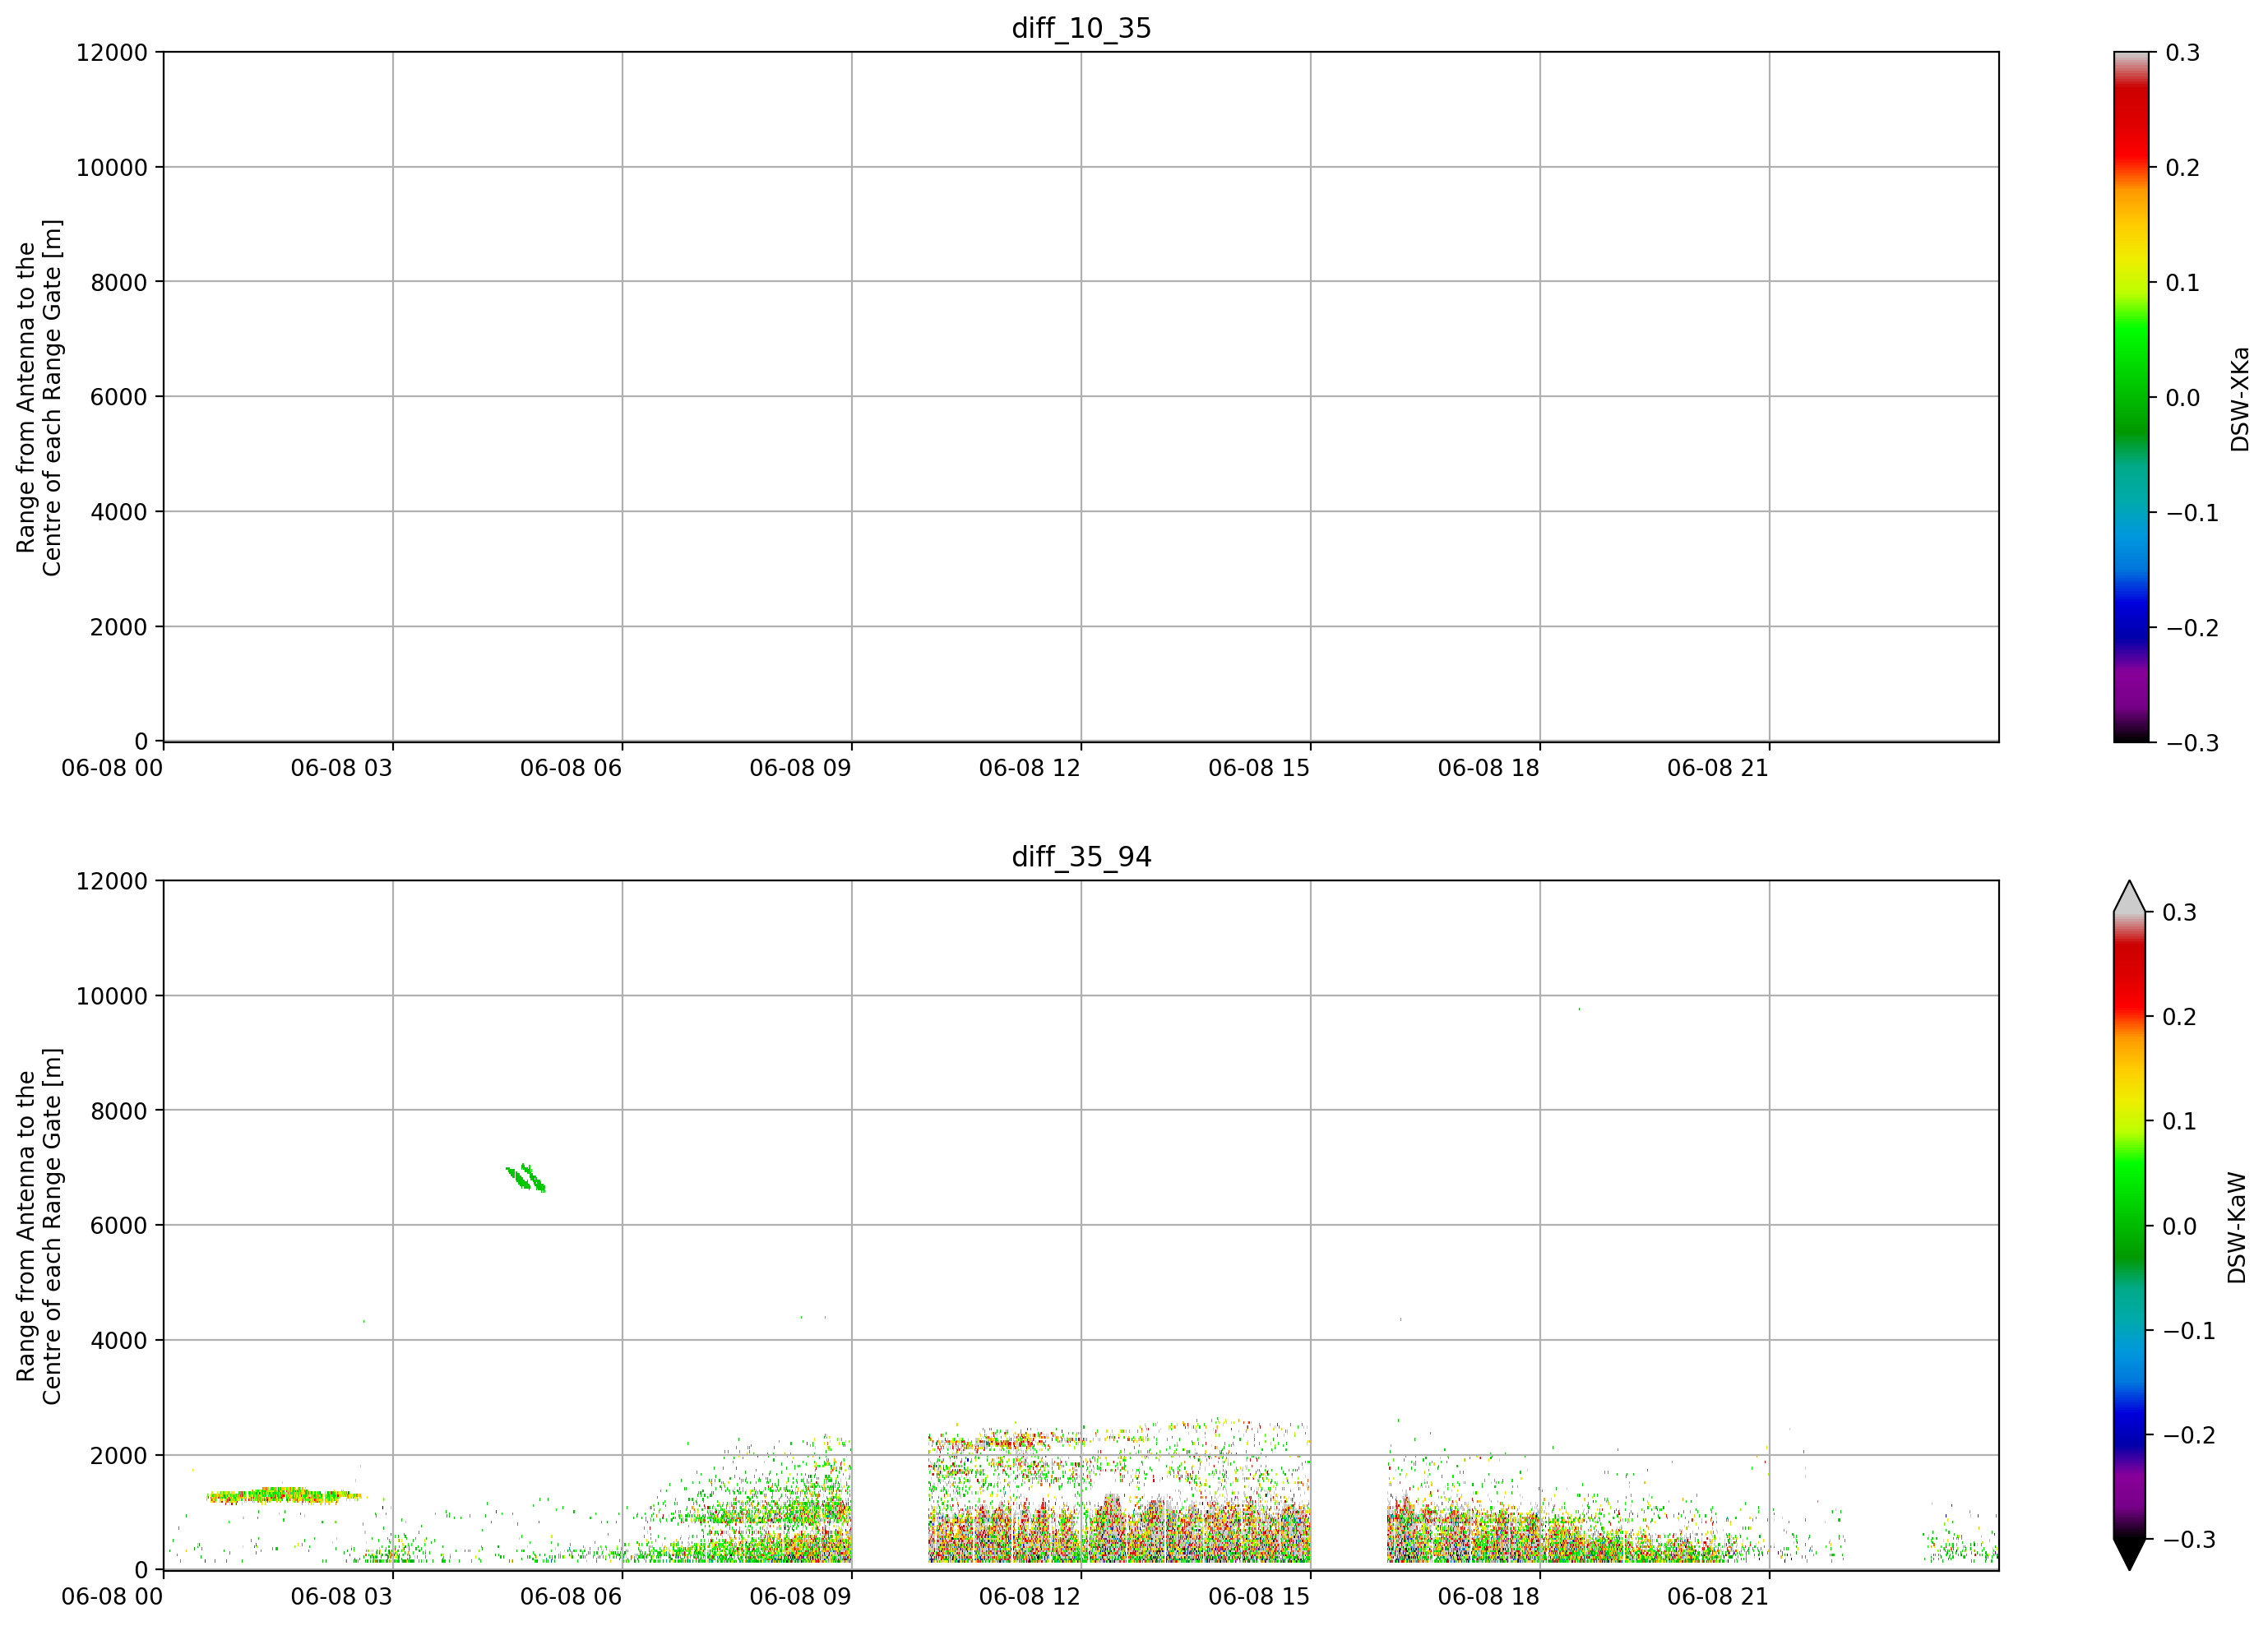This screenshot has width=2268, height=1626.
Task: Click the 06-08 03 x-tick under diff_35_94
Action: coord(342,1596)
